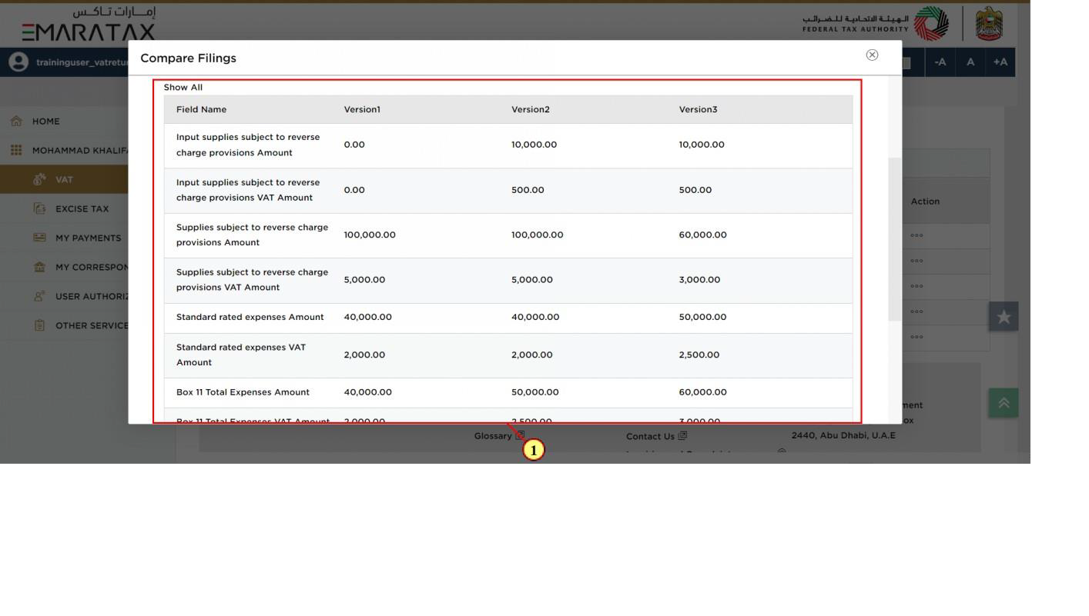
Task: Click the traininguser_vatreturn username
Action: click(82, 62)
